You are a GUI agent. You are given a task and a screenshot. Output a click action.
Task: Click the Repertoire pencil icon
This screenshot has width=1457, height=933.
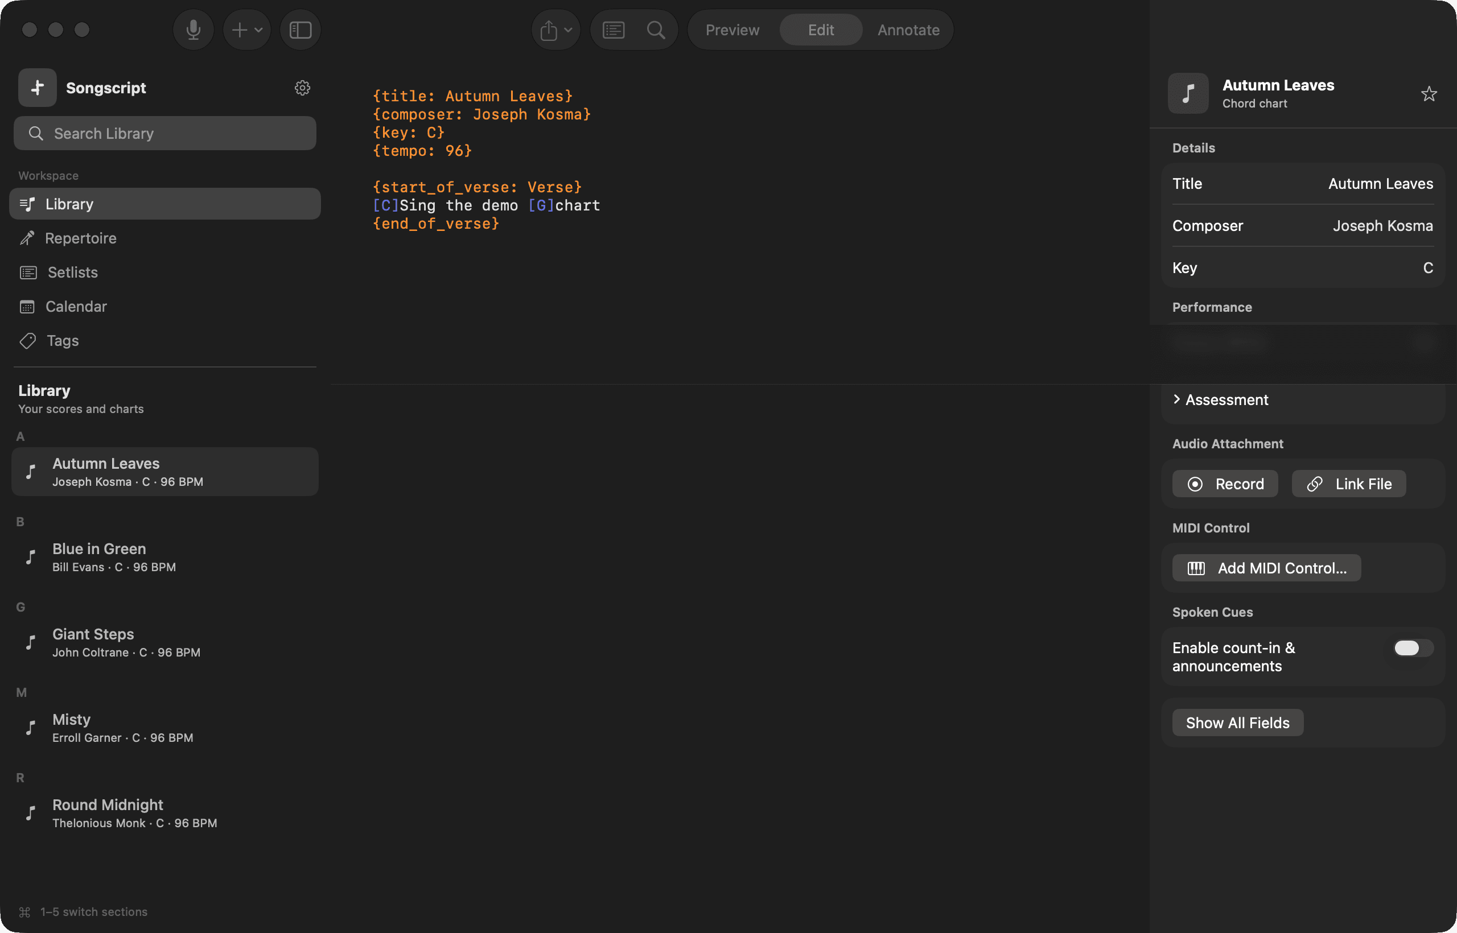(x=27, y=238)
